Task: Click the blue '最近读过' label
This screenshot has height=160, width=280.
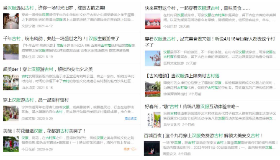Action: click(131, 118)
